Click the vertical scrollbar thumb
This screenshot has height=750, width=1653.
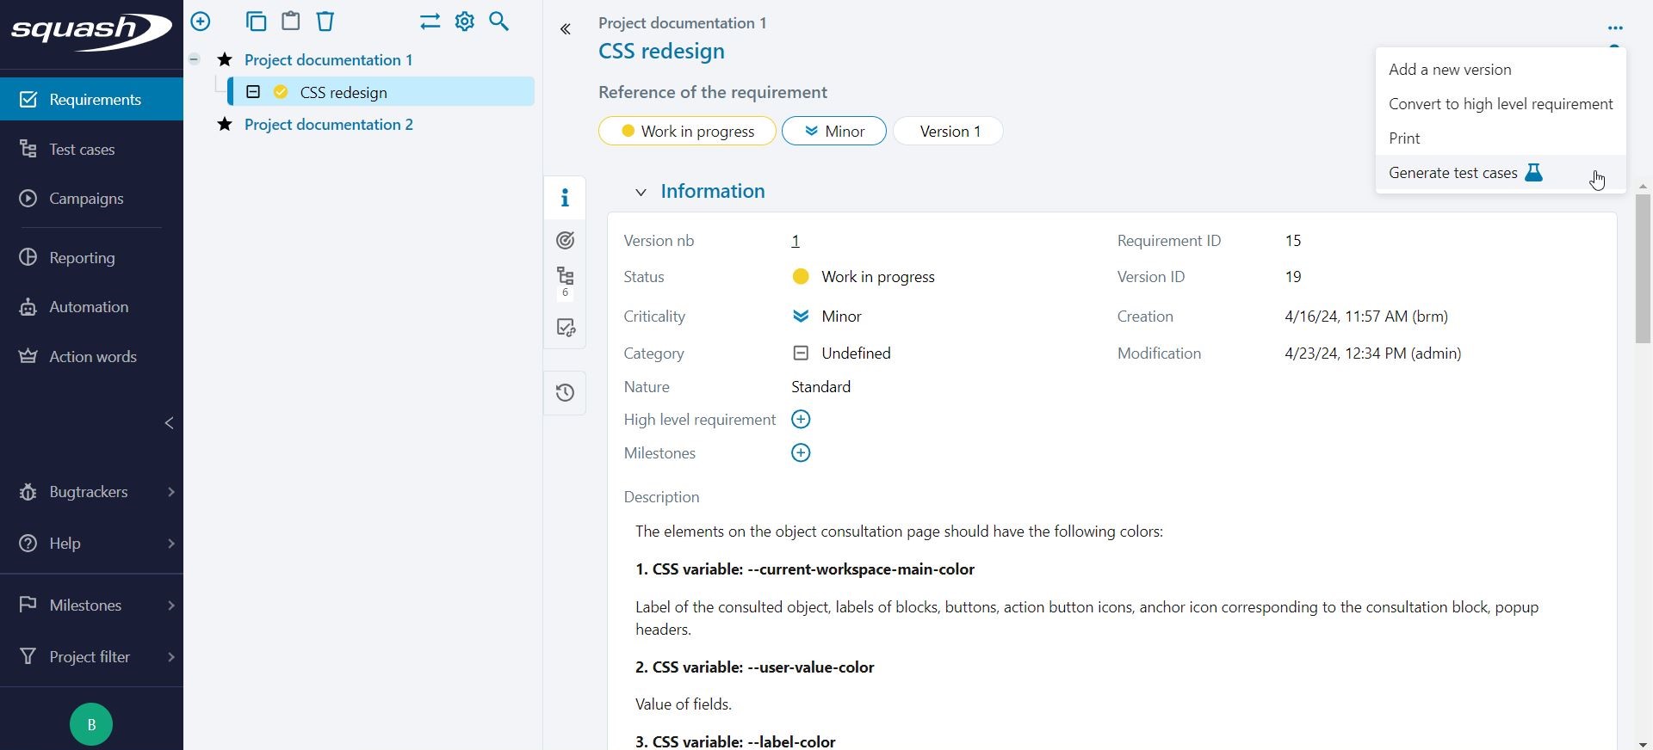1643,268
